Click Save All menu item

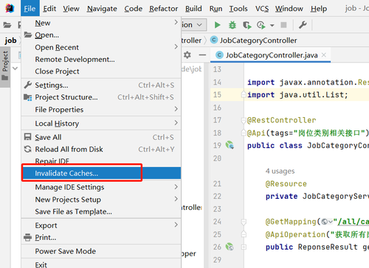point(101,137)
